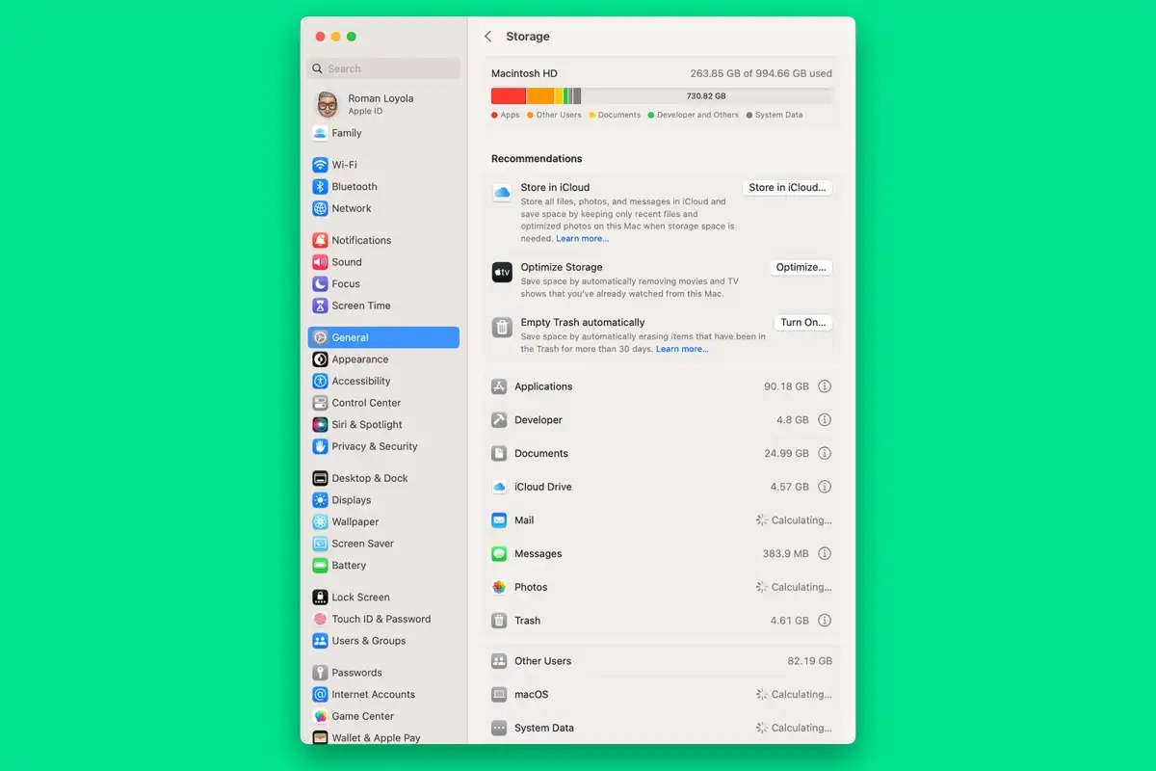
Task: Select General in the sidebar
Action: click(x=383, y=337)
